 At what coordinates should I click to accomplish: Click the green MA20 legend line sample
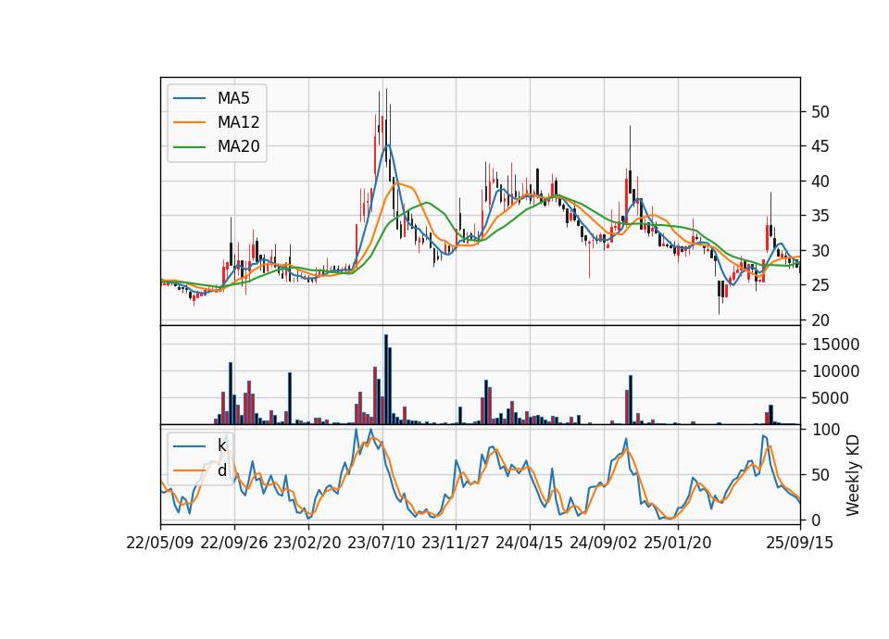coord(189,147)
